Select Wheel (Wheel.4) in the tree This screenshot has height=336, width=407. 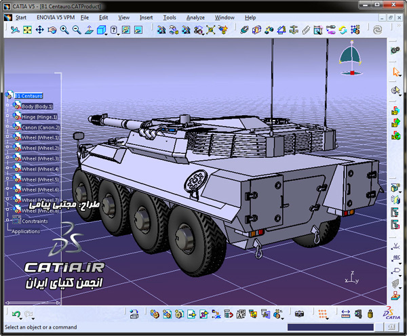pyautogui.click(x=40, y=169)
